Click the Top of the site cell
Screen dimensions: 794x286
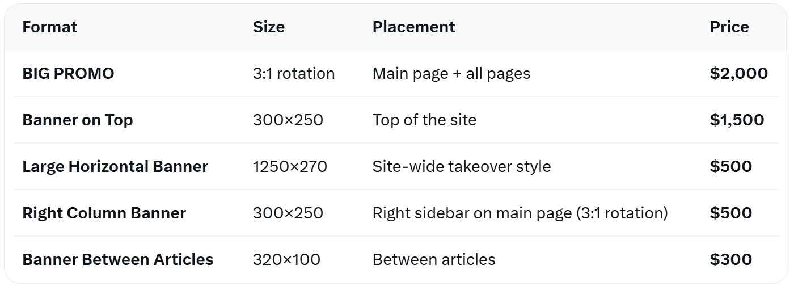424,120
